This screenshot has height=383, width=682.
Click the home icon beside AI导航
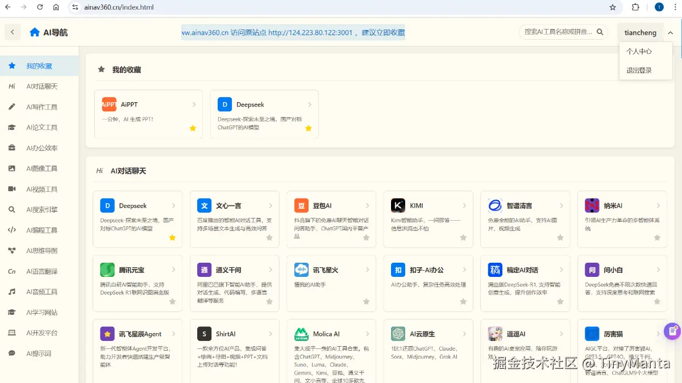34,32
